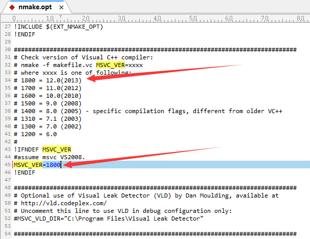310x239 pixels.
Task: Click the hash separator on line 48
Action: click(x=155, y=188)
